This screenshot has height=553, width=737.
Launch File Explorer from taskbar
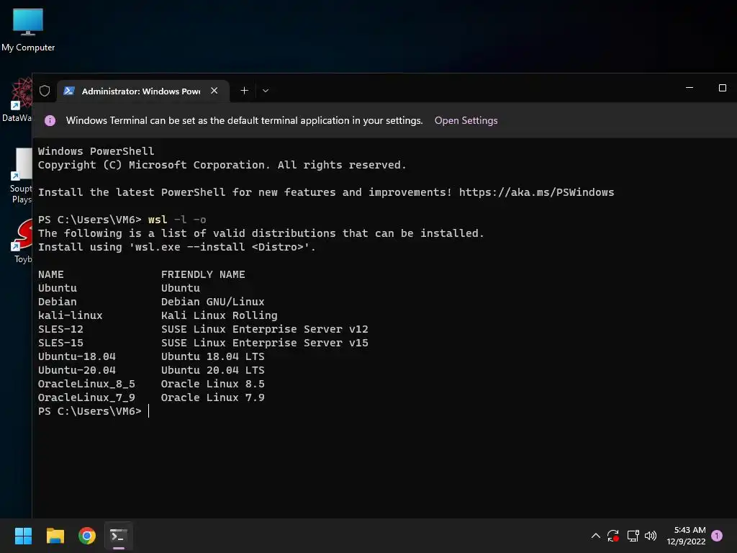tap(55, 536)
